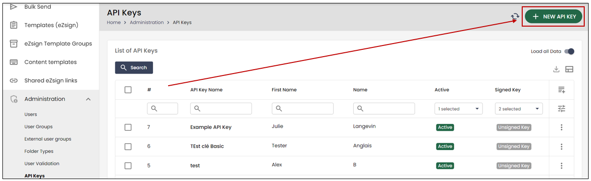Select the checkbox for the test row

click(128, 166)
